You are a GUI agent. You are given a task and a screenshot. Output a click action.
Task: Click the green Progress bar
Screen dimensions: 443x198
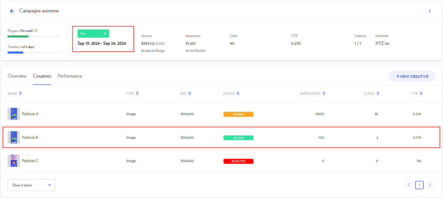click(x=18, y=36)
